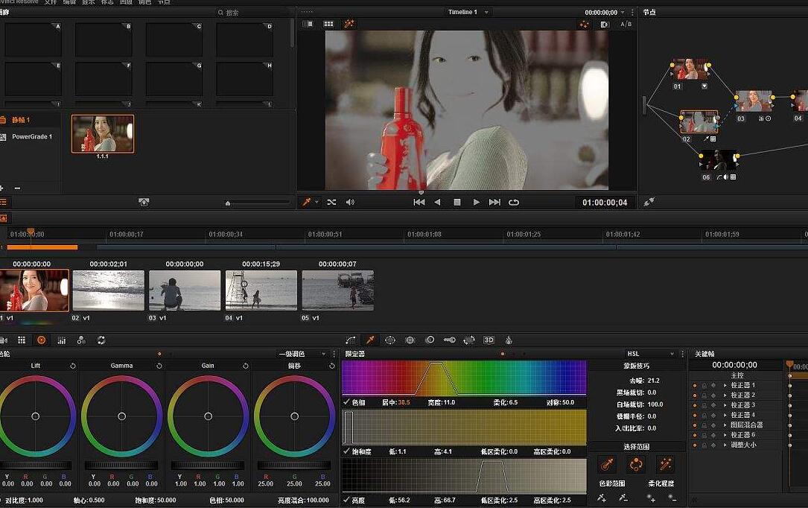
Task: Select the beach clip 02 thumbnail
Action: click(x=108, y=290)
